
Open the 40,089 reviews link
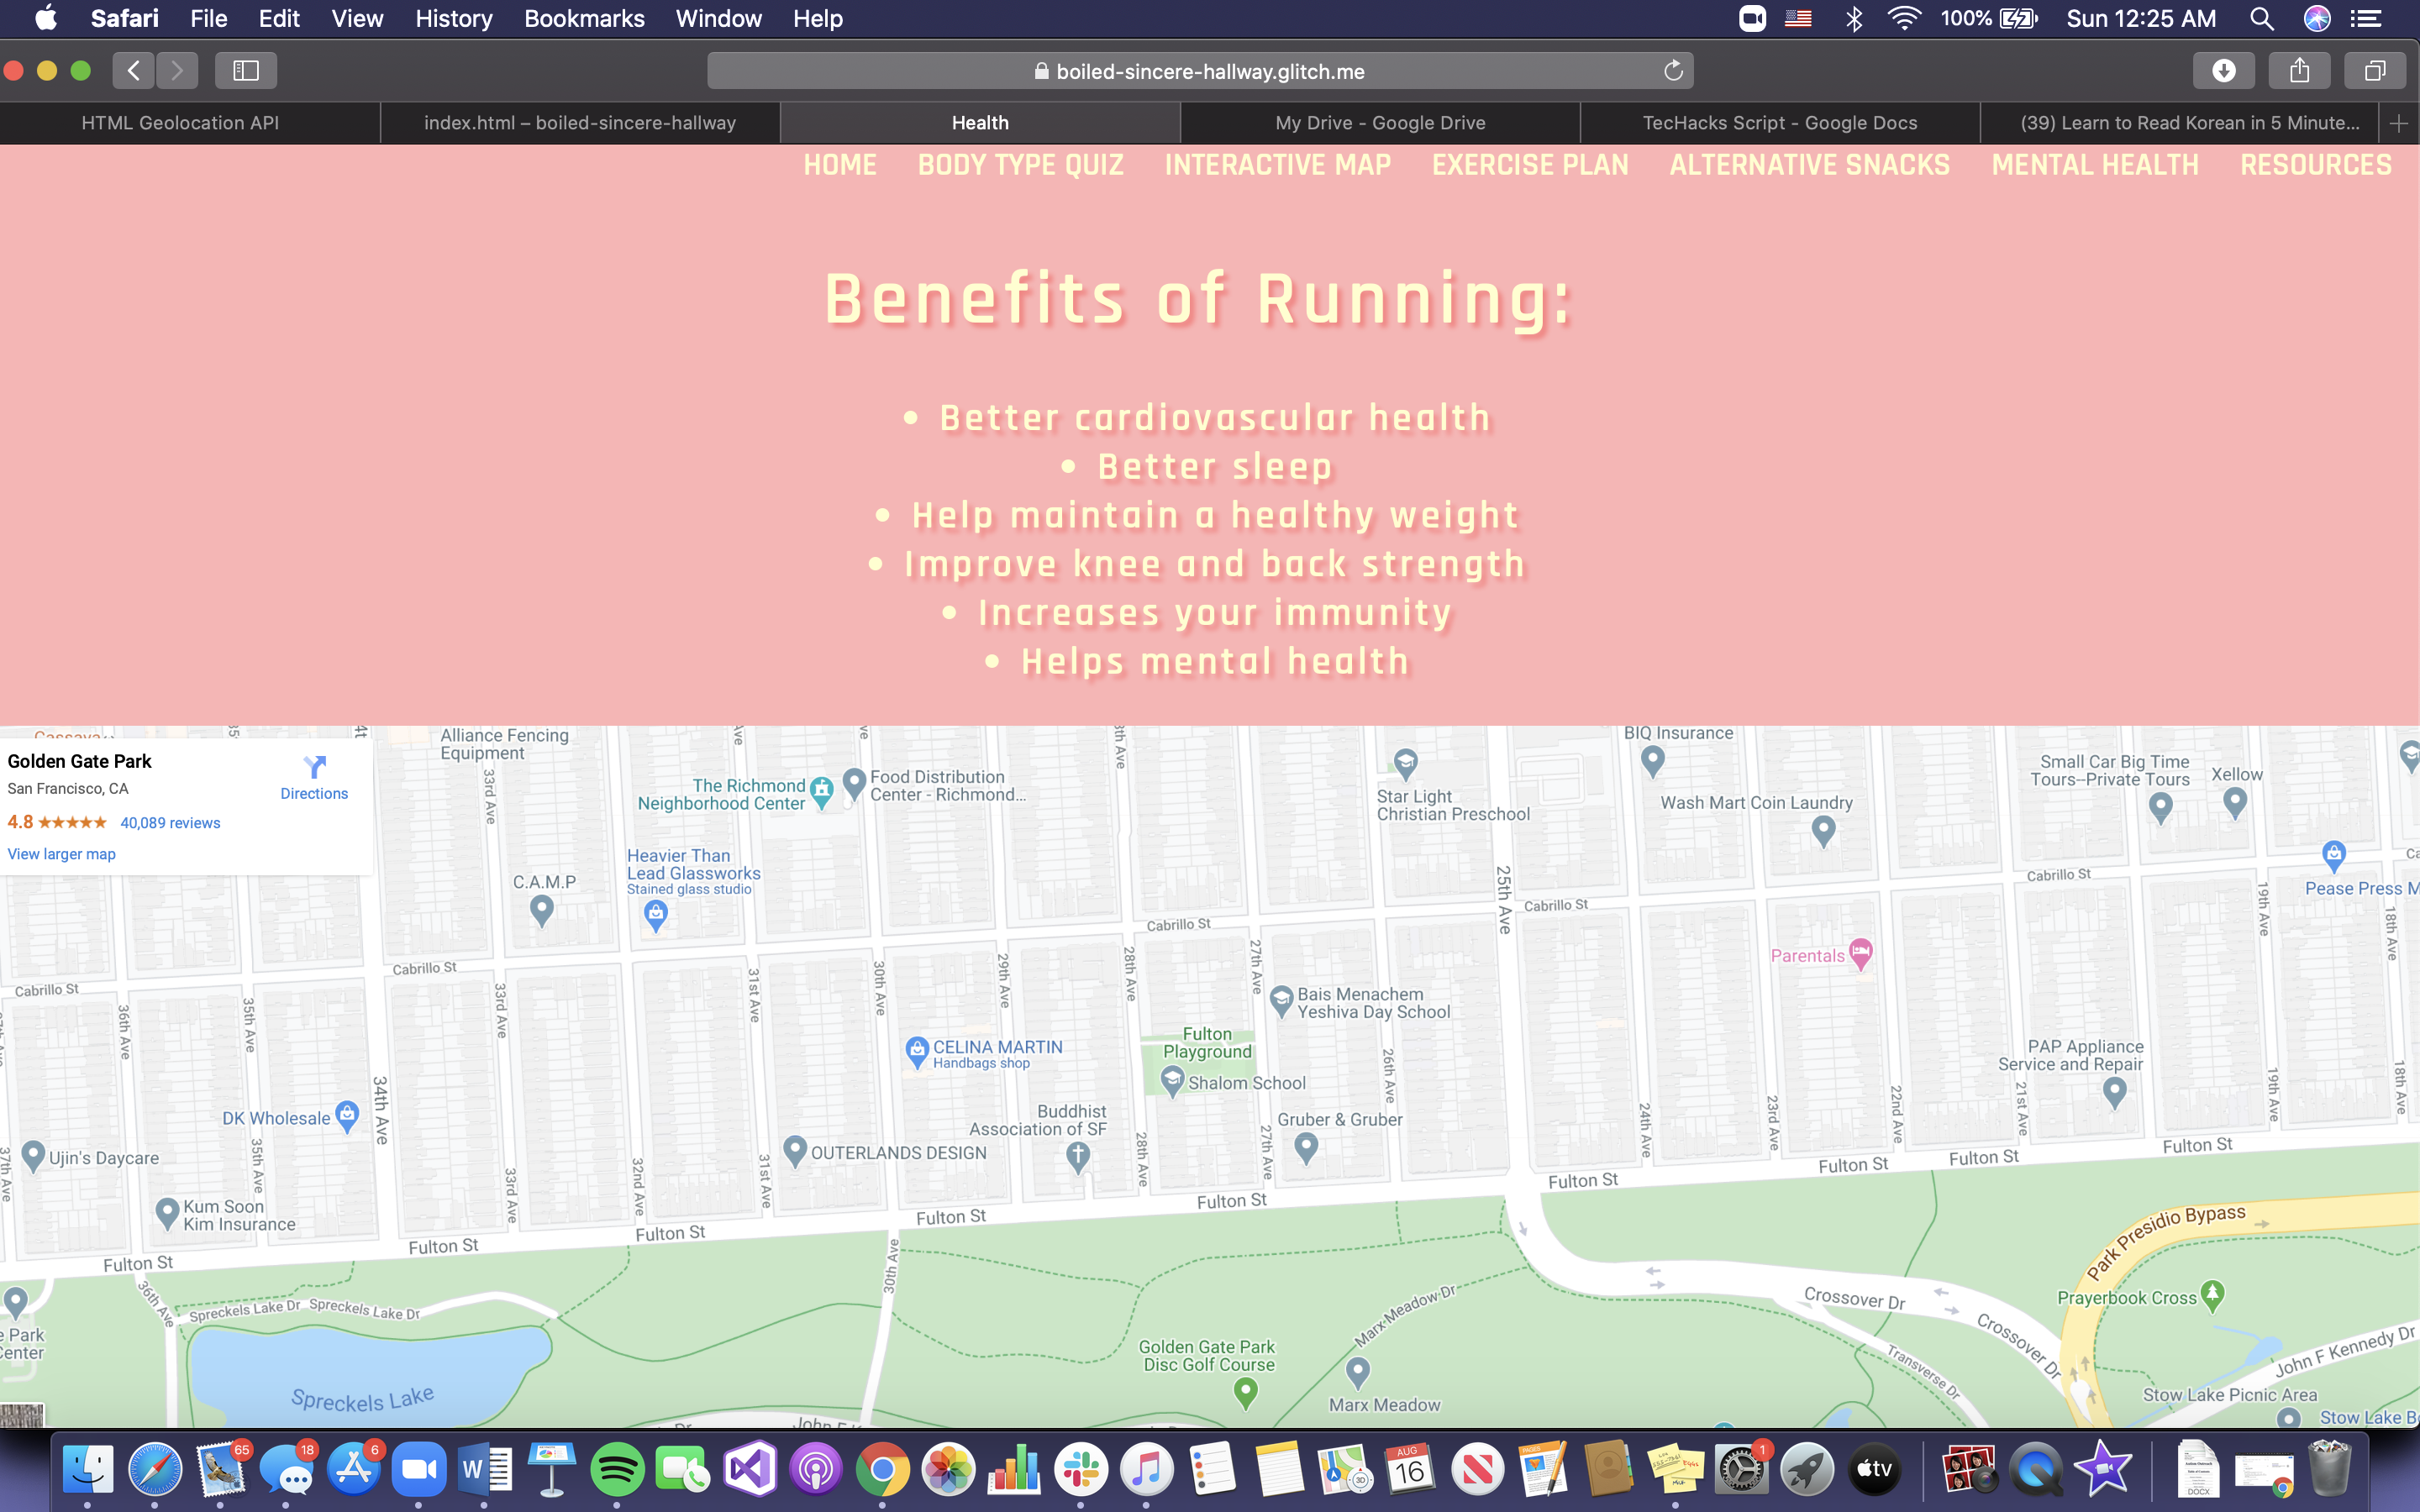click(170, 823)
